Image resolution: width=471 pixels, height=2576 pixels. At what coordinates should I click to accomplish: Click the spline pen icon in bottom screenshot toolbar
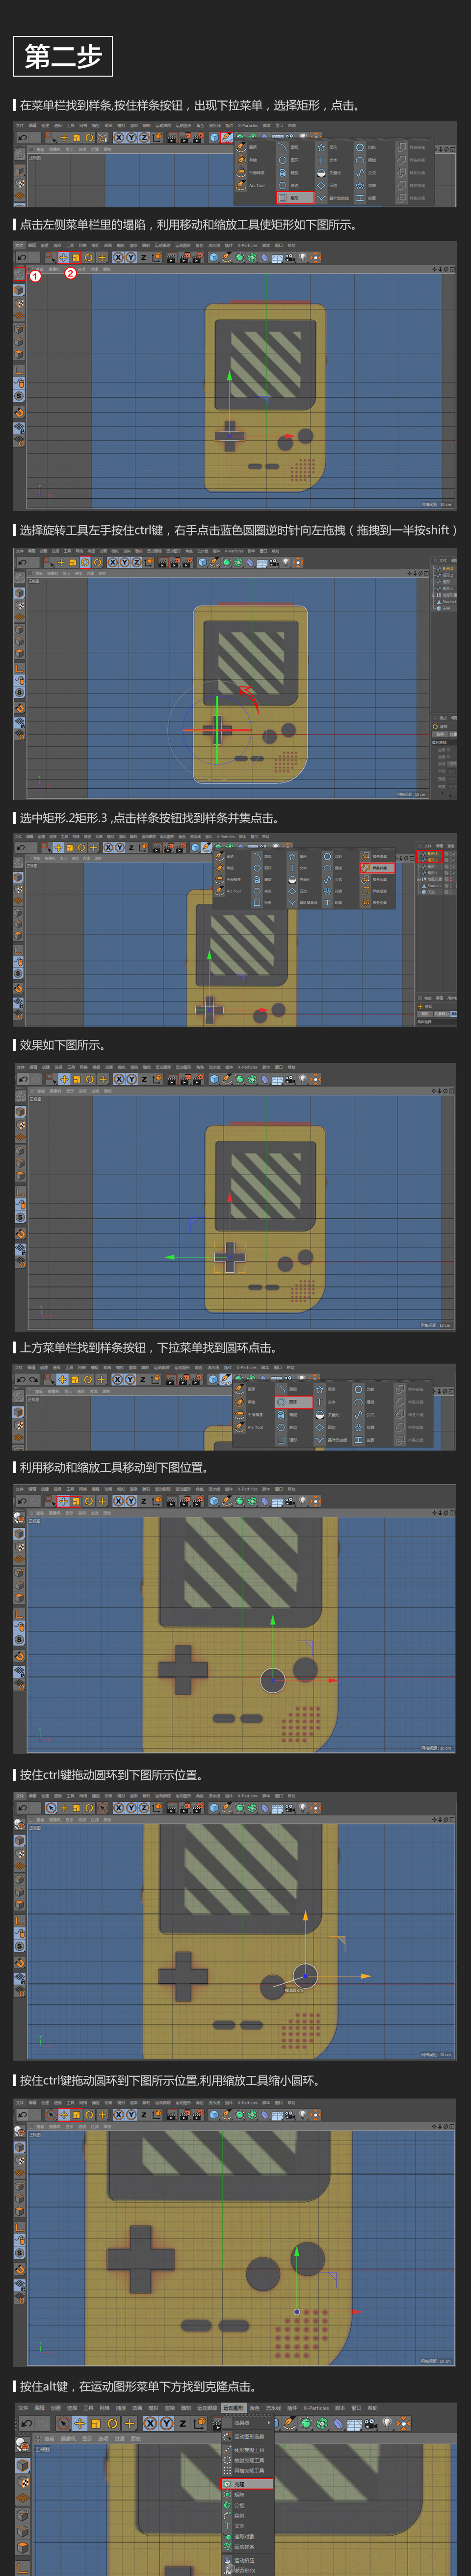point(289,2423)
